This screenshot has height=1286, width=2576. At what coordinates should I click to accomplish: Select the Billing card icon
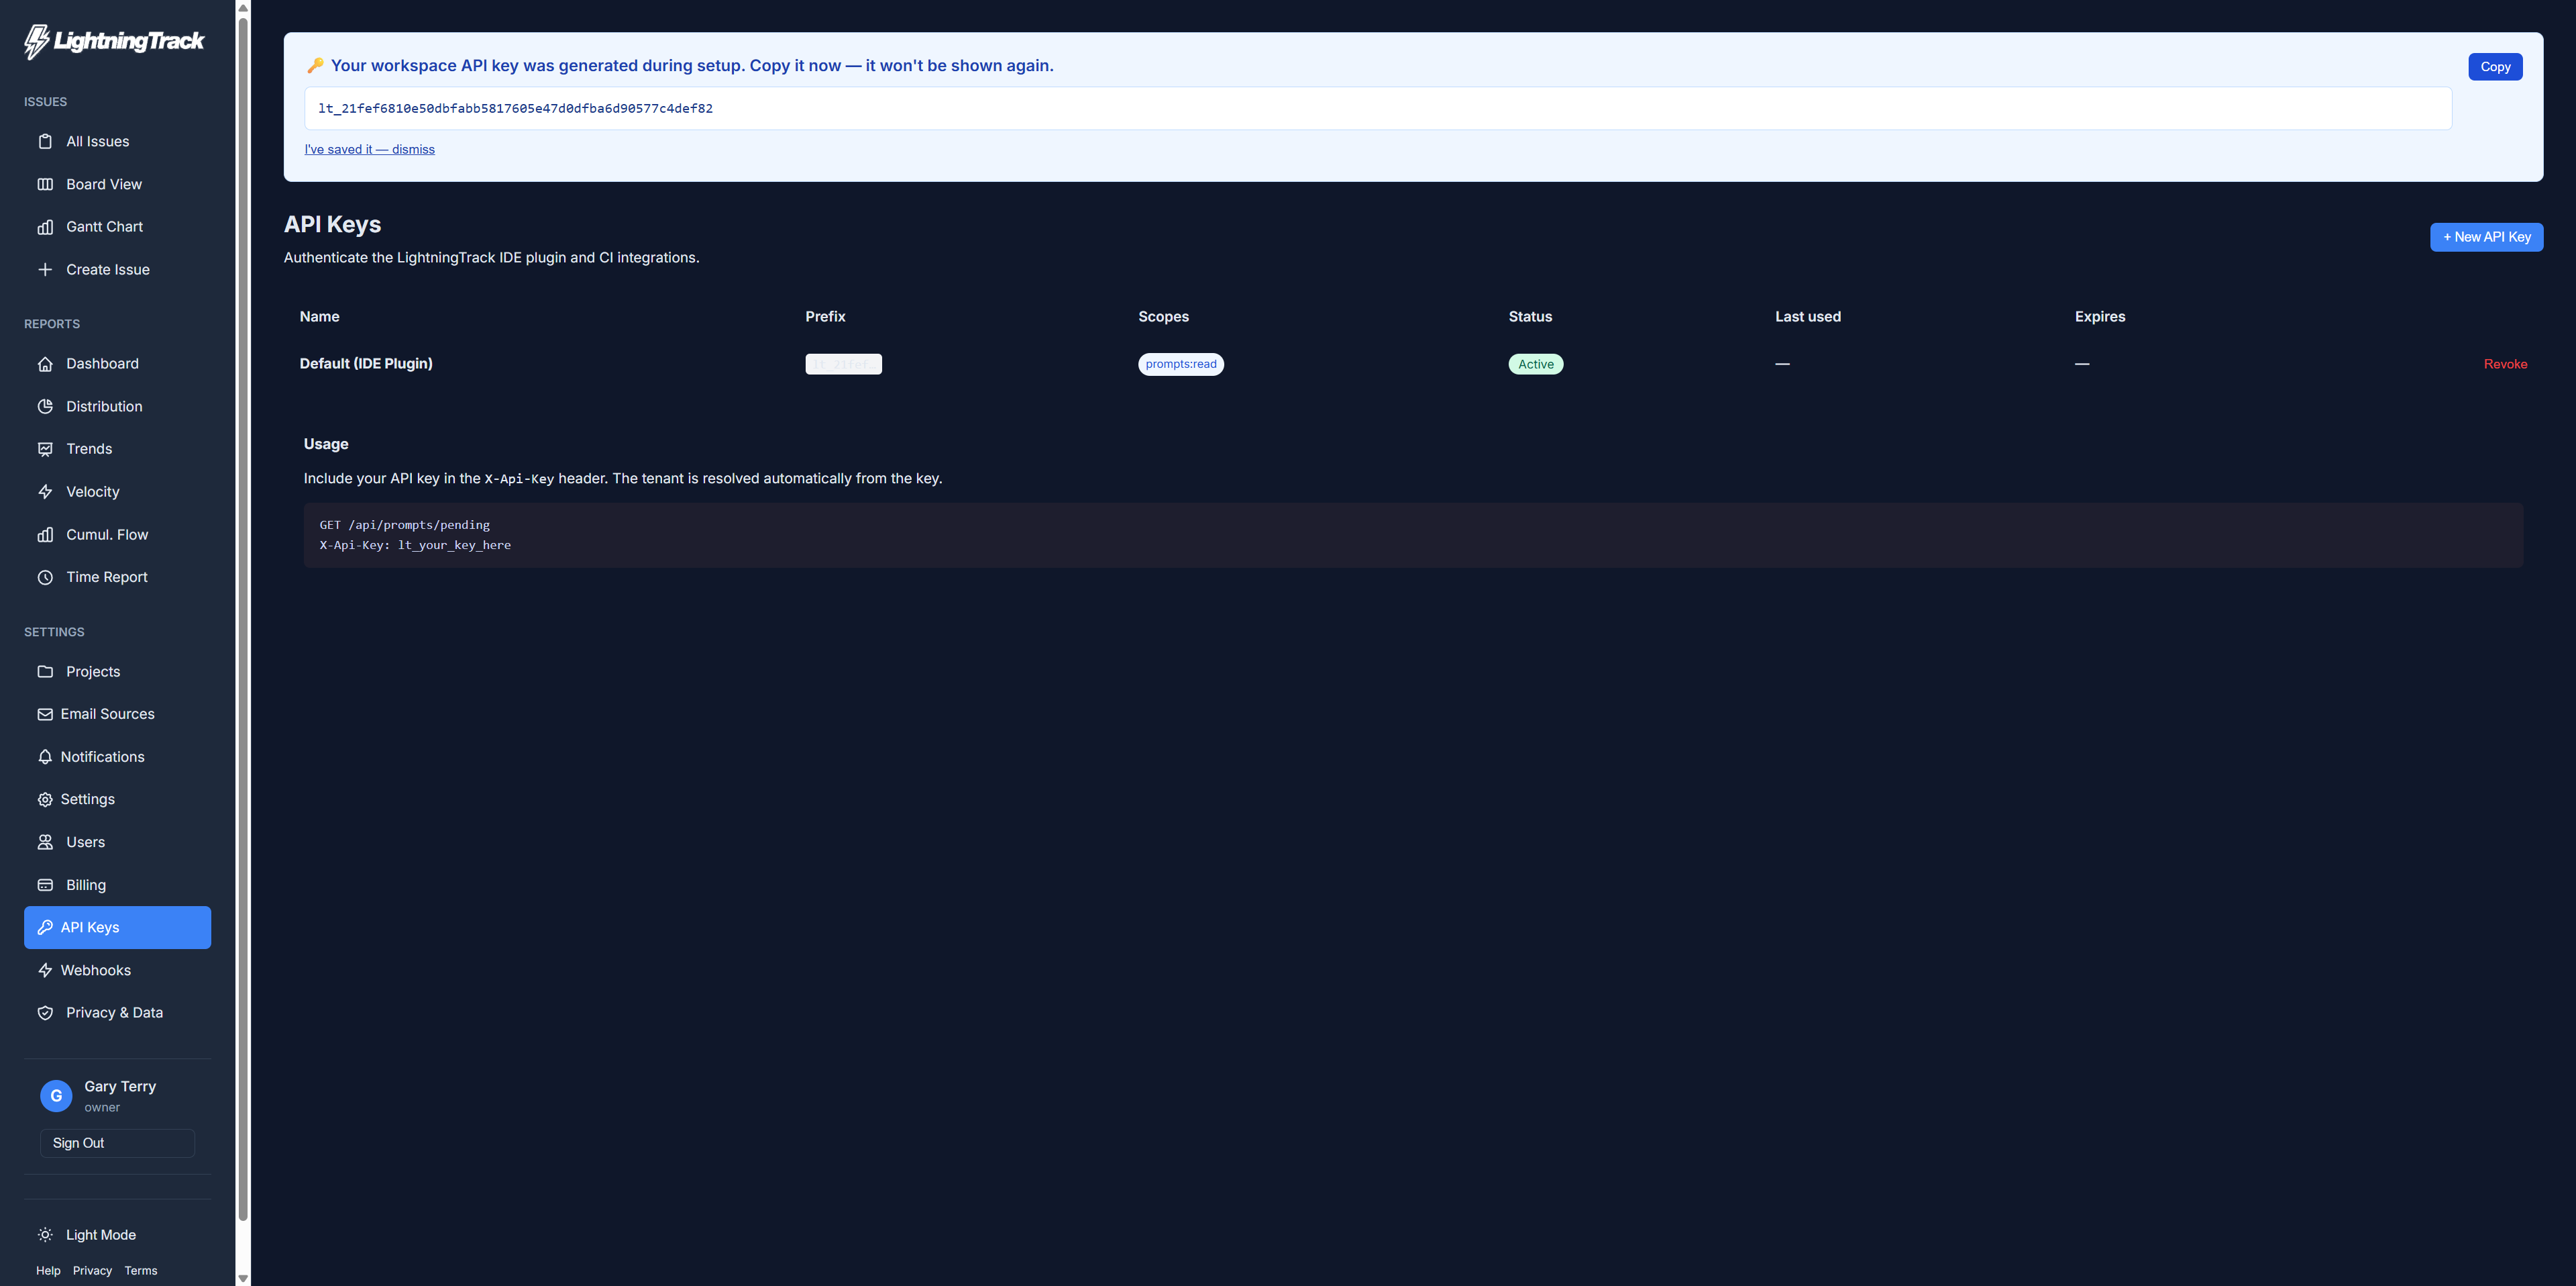pyautogui.click(x=45, y=885)
